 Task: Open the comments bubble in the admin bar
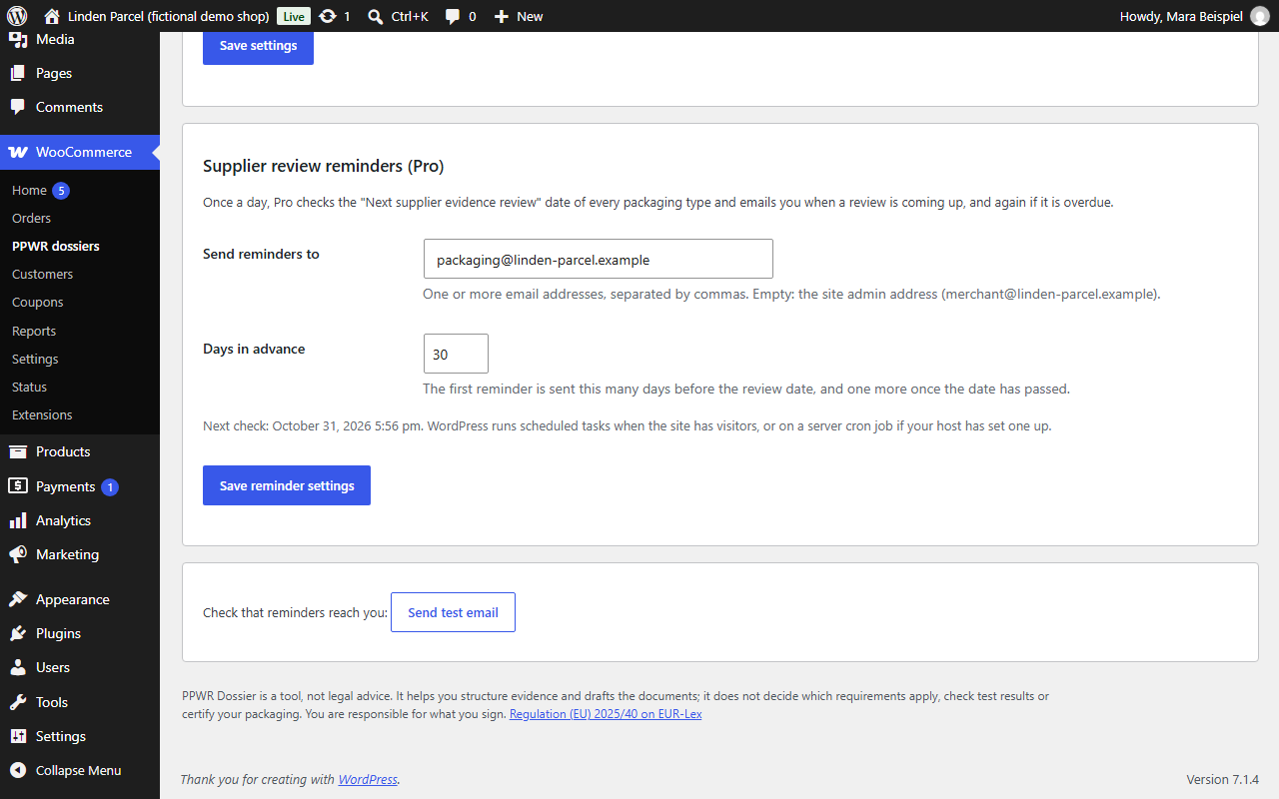pyautogui.click(x=453, y=16)
